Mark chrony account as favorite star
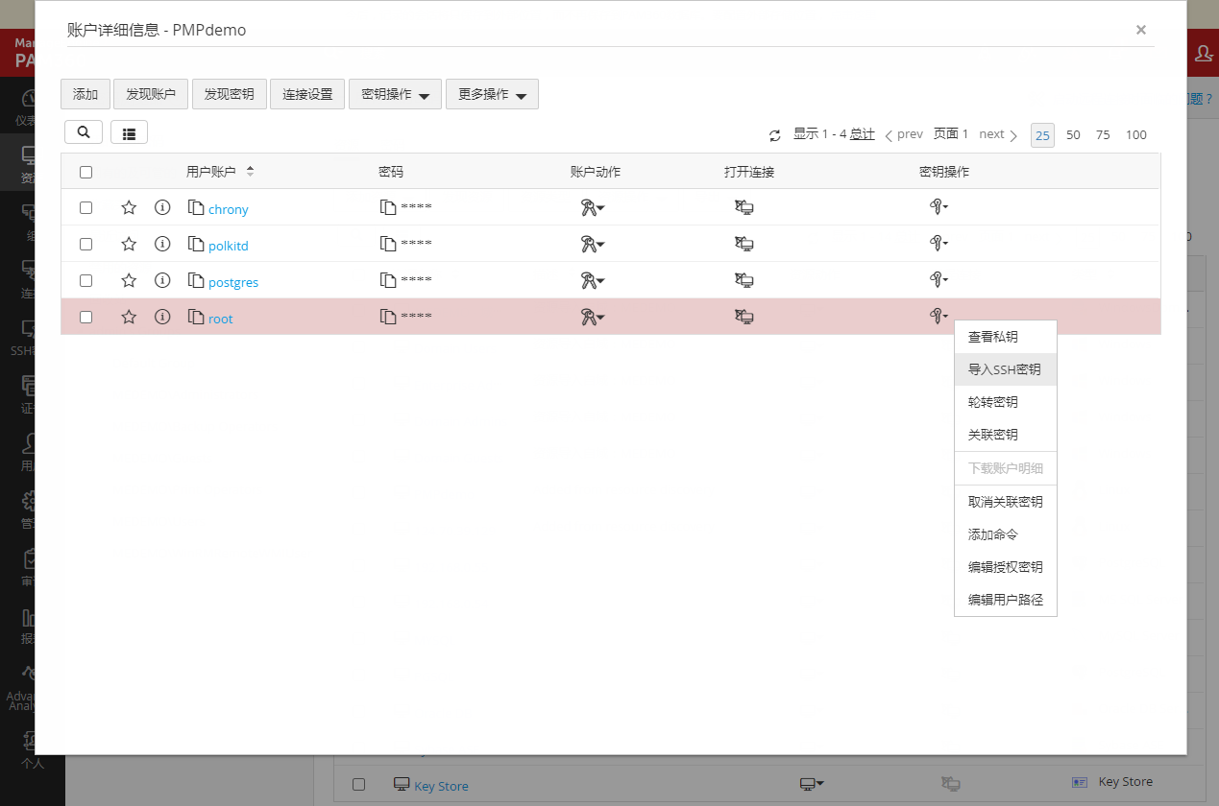The width and height of the screenshot is (1219, 806). click(129, 207)
